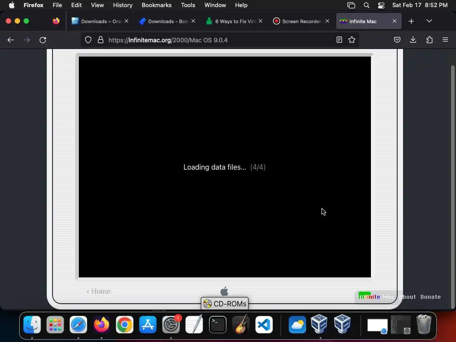Open the File menu
This screenshot has width=456, height=342.
coord(57,5)
